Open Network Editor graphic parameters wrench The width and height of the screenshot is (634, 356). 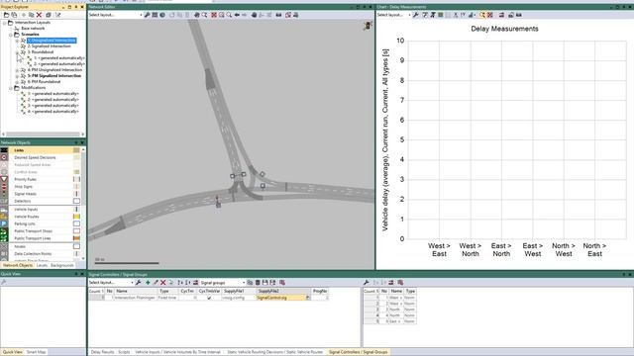click(147, 15)
